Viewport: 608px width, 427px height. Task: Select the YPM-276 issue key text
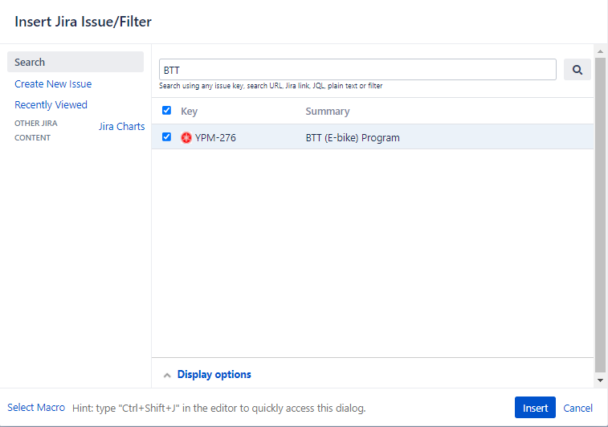(x=215, y=138)
